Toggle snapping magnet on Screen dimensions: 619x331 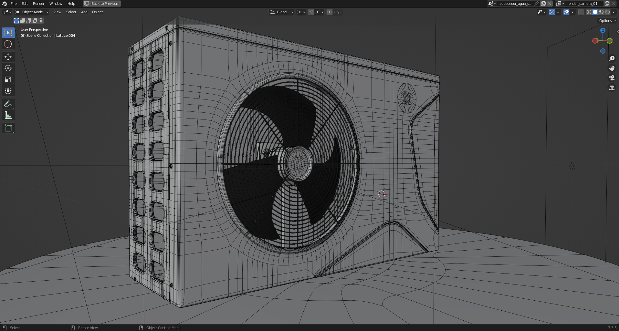[311, 12]
